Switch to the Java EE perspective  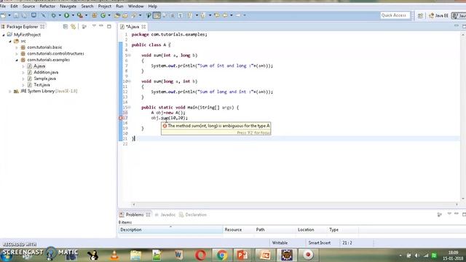[x=438, y=15]
